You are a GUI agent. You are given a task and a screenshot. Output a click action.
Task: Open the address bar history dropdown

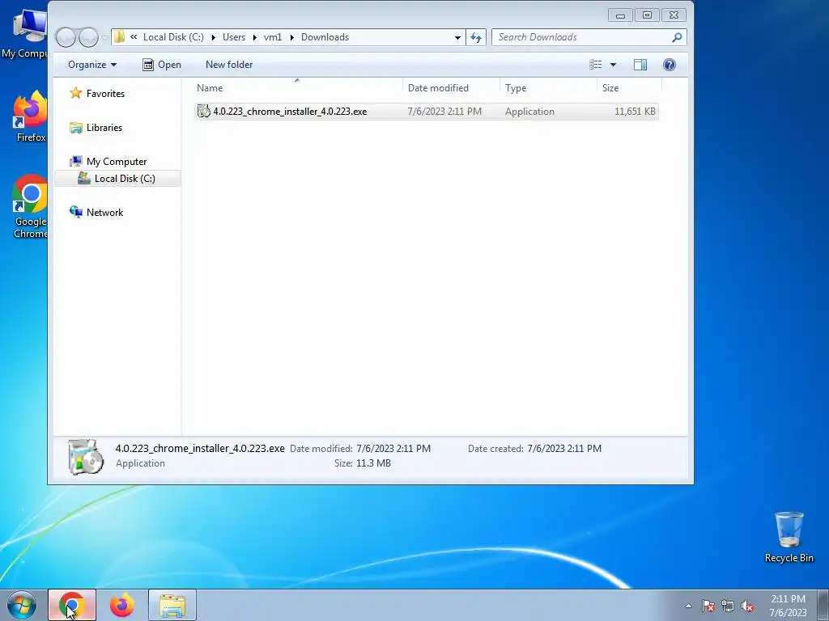coord(457,37)
